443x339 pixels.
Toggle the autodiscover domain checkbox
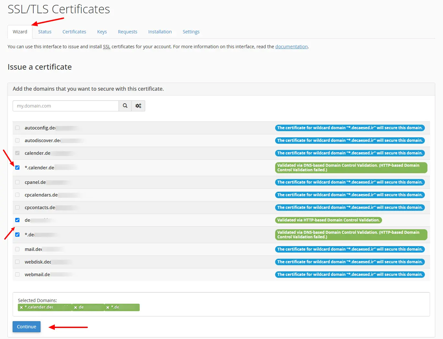(x=17, y=141)
